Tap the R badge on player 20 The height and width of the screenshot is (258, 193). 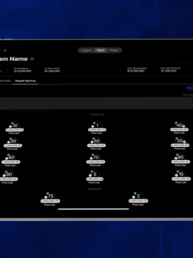(x=184, y=142)
